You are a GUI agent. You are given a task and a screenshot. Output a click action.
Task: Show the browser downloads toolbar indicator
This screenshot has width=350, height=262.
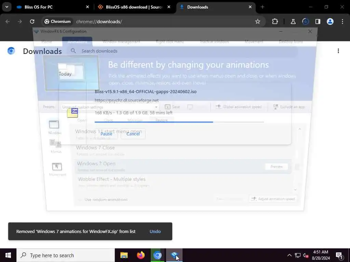tap(305, 21)
